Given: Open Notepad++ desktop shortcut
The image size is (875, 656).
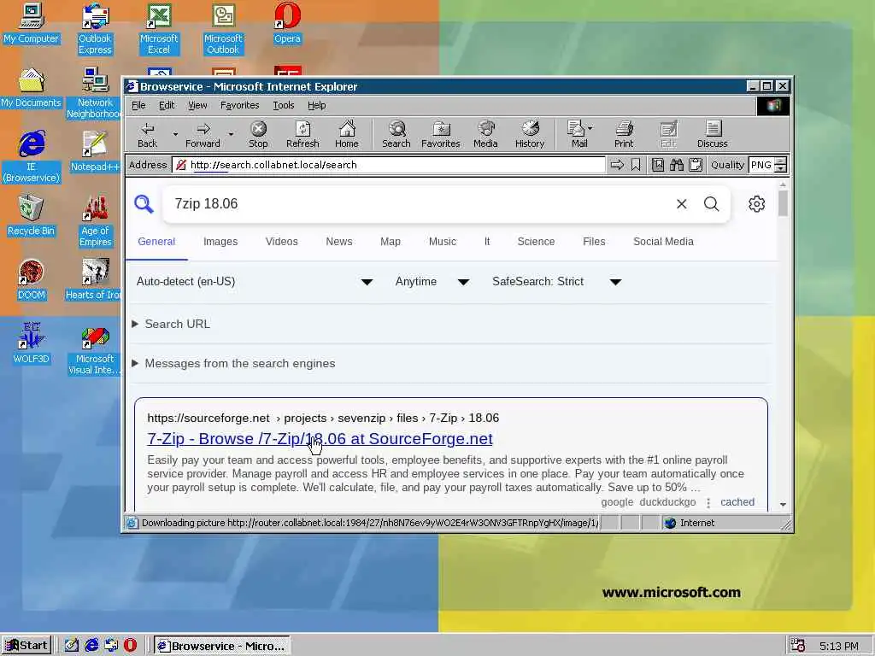Looking at the screenshot, I should click(x=95, y=152).
